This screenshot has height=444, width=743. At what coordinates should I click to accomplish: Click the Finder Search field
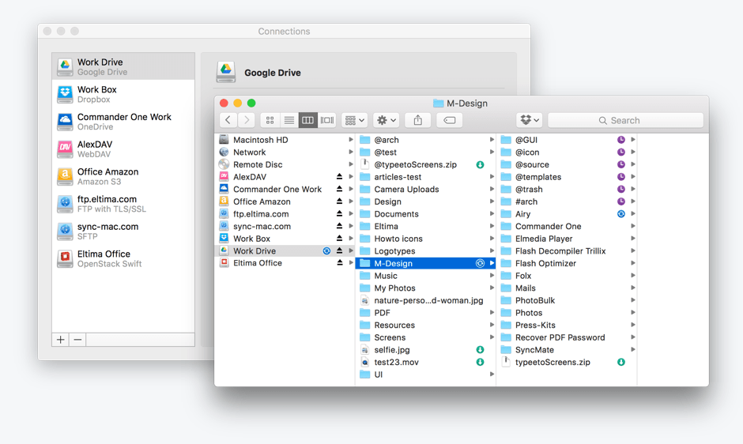click(x=625, y=120)
